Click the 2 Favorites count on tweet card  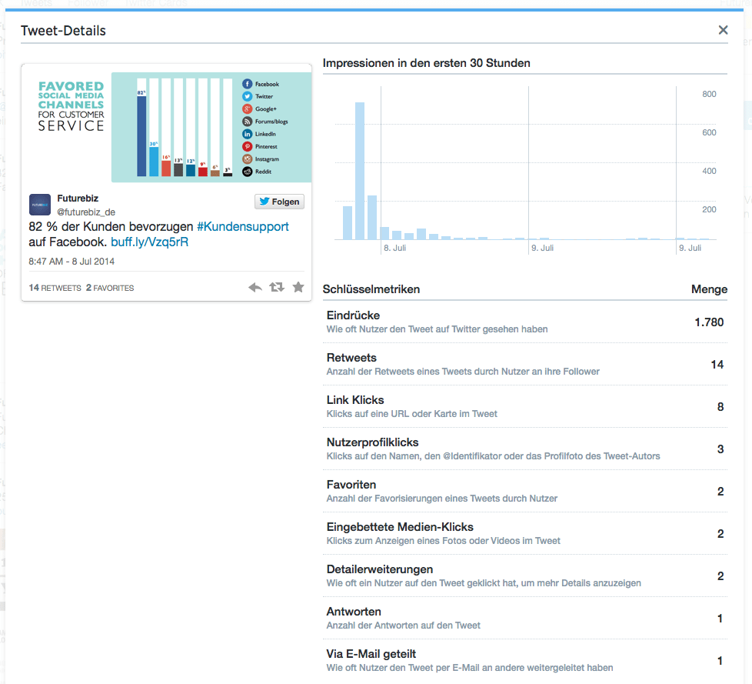(x=110, y=288)
